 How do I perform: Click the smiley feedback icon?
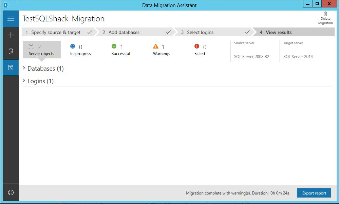point(11,192)
